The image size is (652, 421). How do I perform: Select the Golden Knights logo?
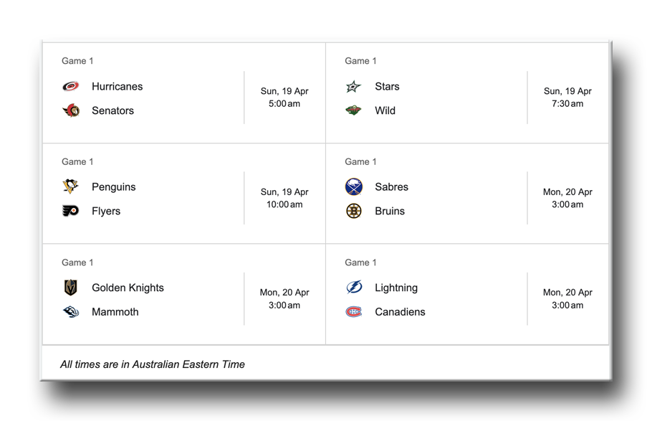71,288
